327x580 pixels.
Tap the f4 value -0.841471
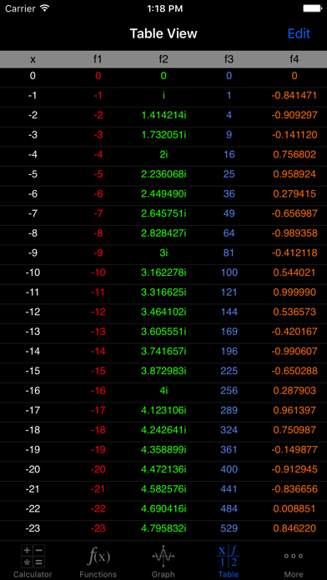point(294,96)
